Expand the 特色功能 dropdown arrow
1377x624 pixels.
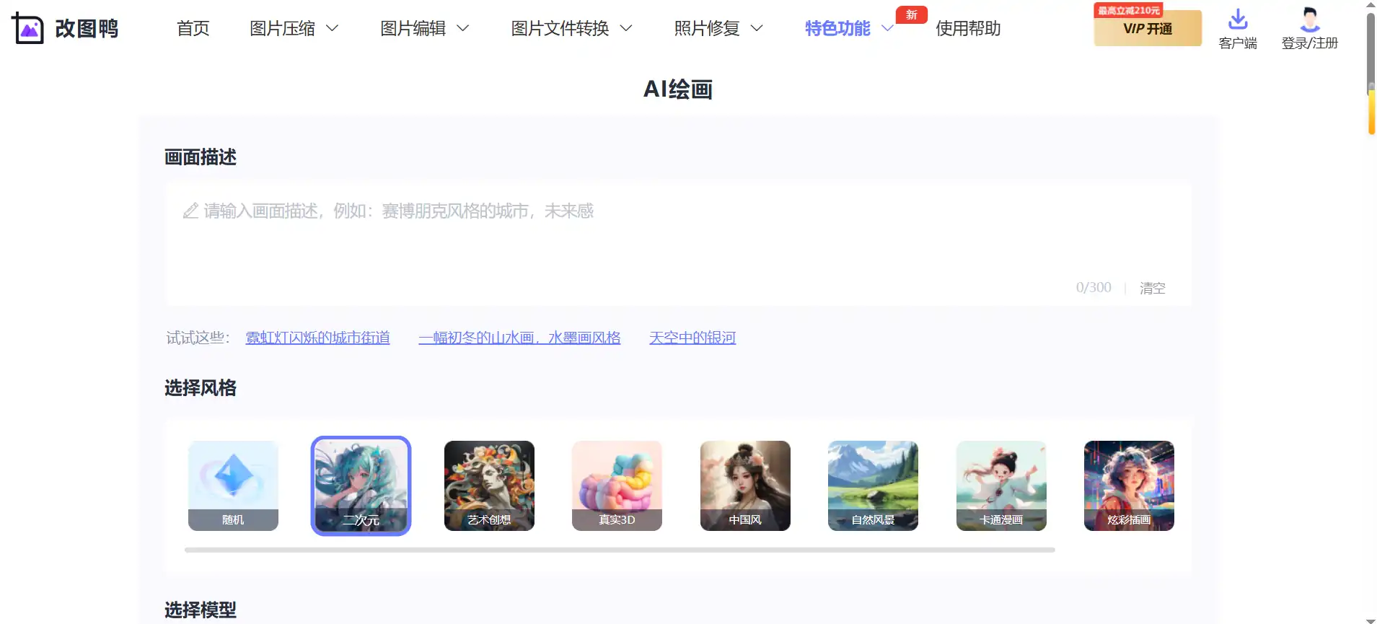(887, 28)
